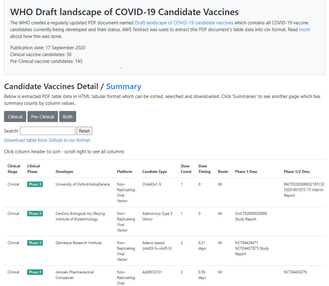Click the 'more' link about extraction

point(304,30)
